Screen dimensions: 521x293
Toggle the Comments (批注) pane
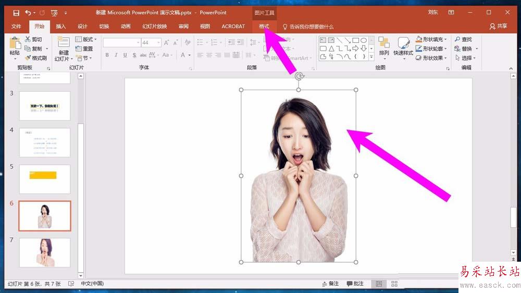pos(355,284)
